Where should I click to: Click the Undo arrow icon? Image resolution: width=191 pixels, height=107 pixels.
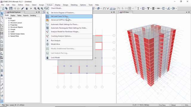click(x=15, y=9)
